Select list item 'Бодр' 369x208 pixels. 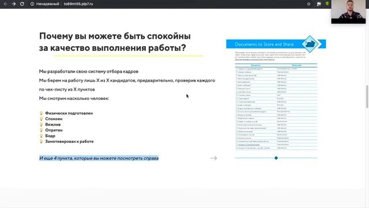pyautogui.click(x=50, y=136)
